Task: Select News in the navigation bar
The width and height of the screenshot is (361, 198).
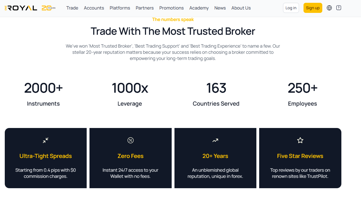Action: (x=220, y=8)
